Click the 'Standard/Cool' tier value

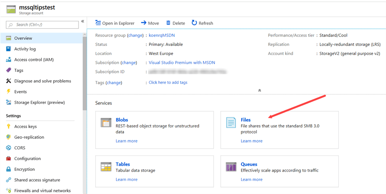333,35
